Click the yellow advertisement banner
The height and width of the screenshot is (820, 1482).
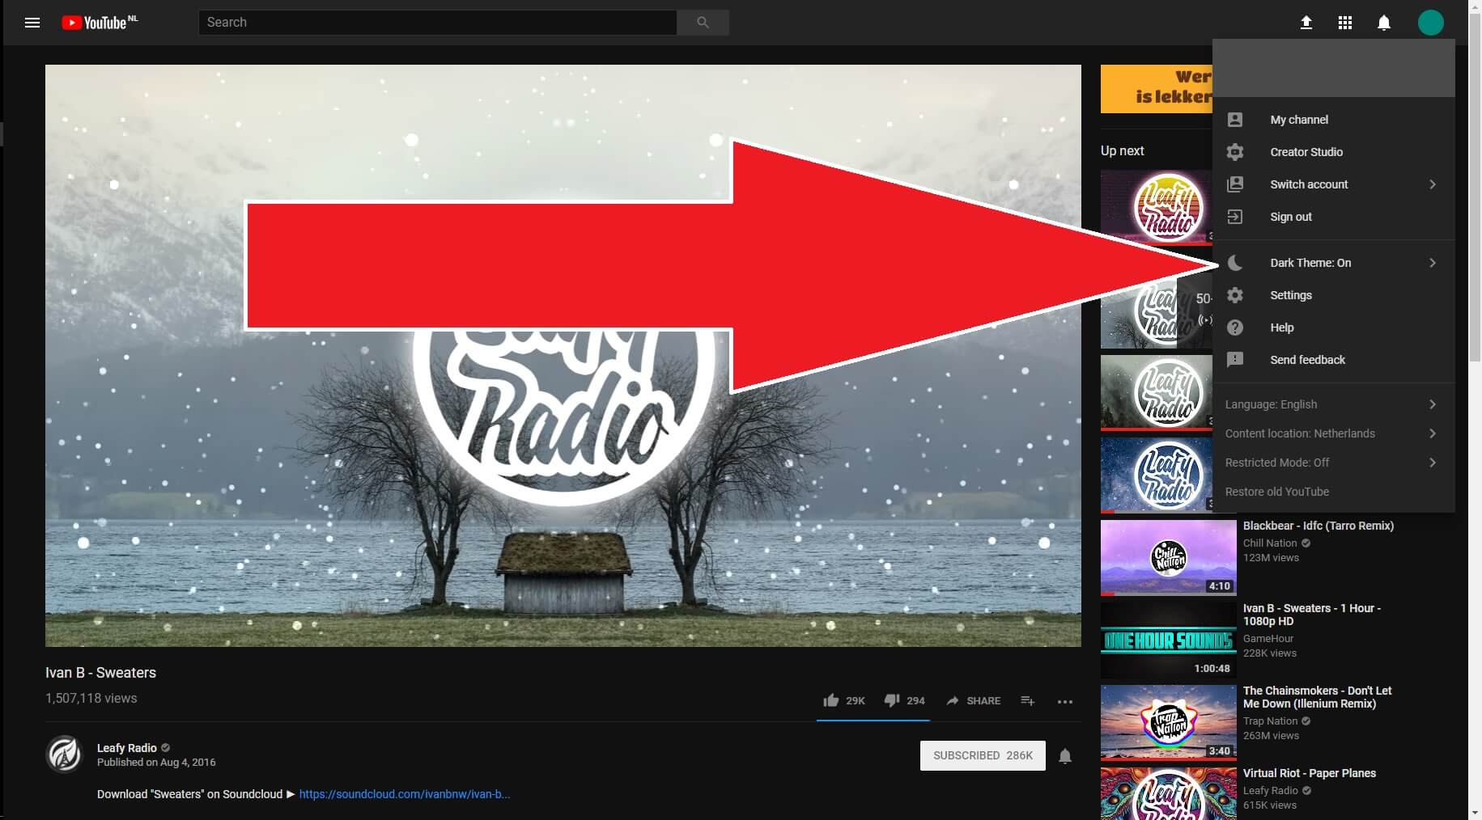1156,89
